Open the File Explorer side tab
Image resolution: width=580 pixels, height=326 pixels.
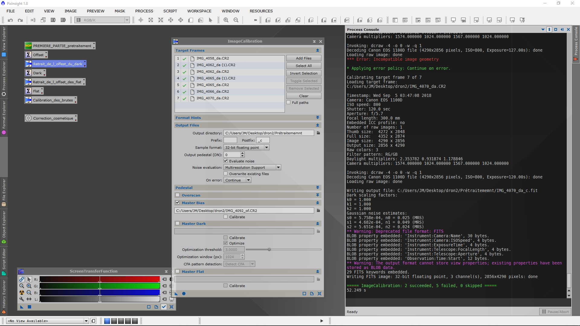point(4,193)
